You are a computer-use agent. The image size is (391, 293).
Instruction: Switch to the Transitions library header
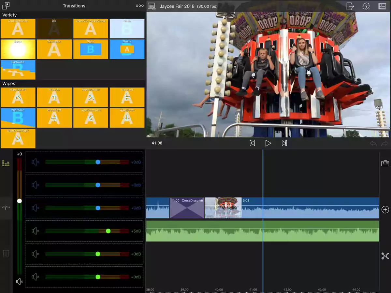[x=74, y=6]
